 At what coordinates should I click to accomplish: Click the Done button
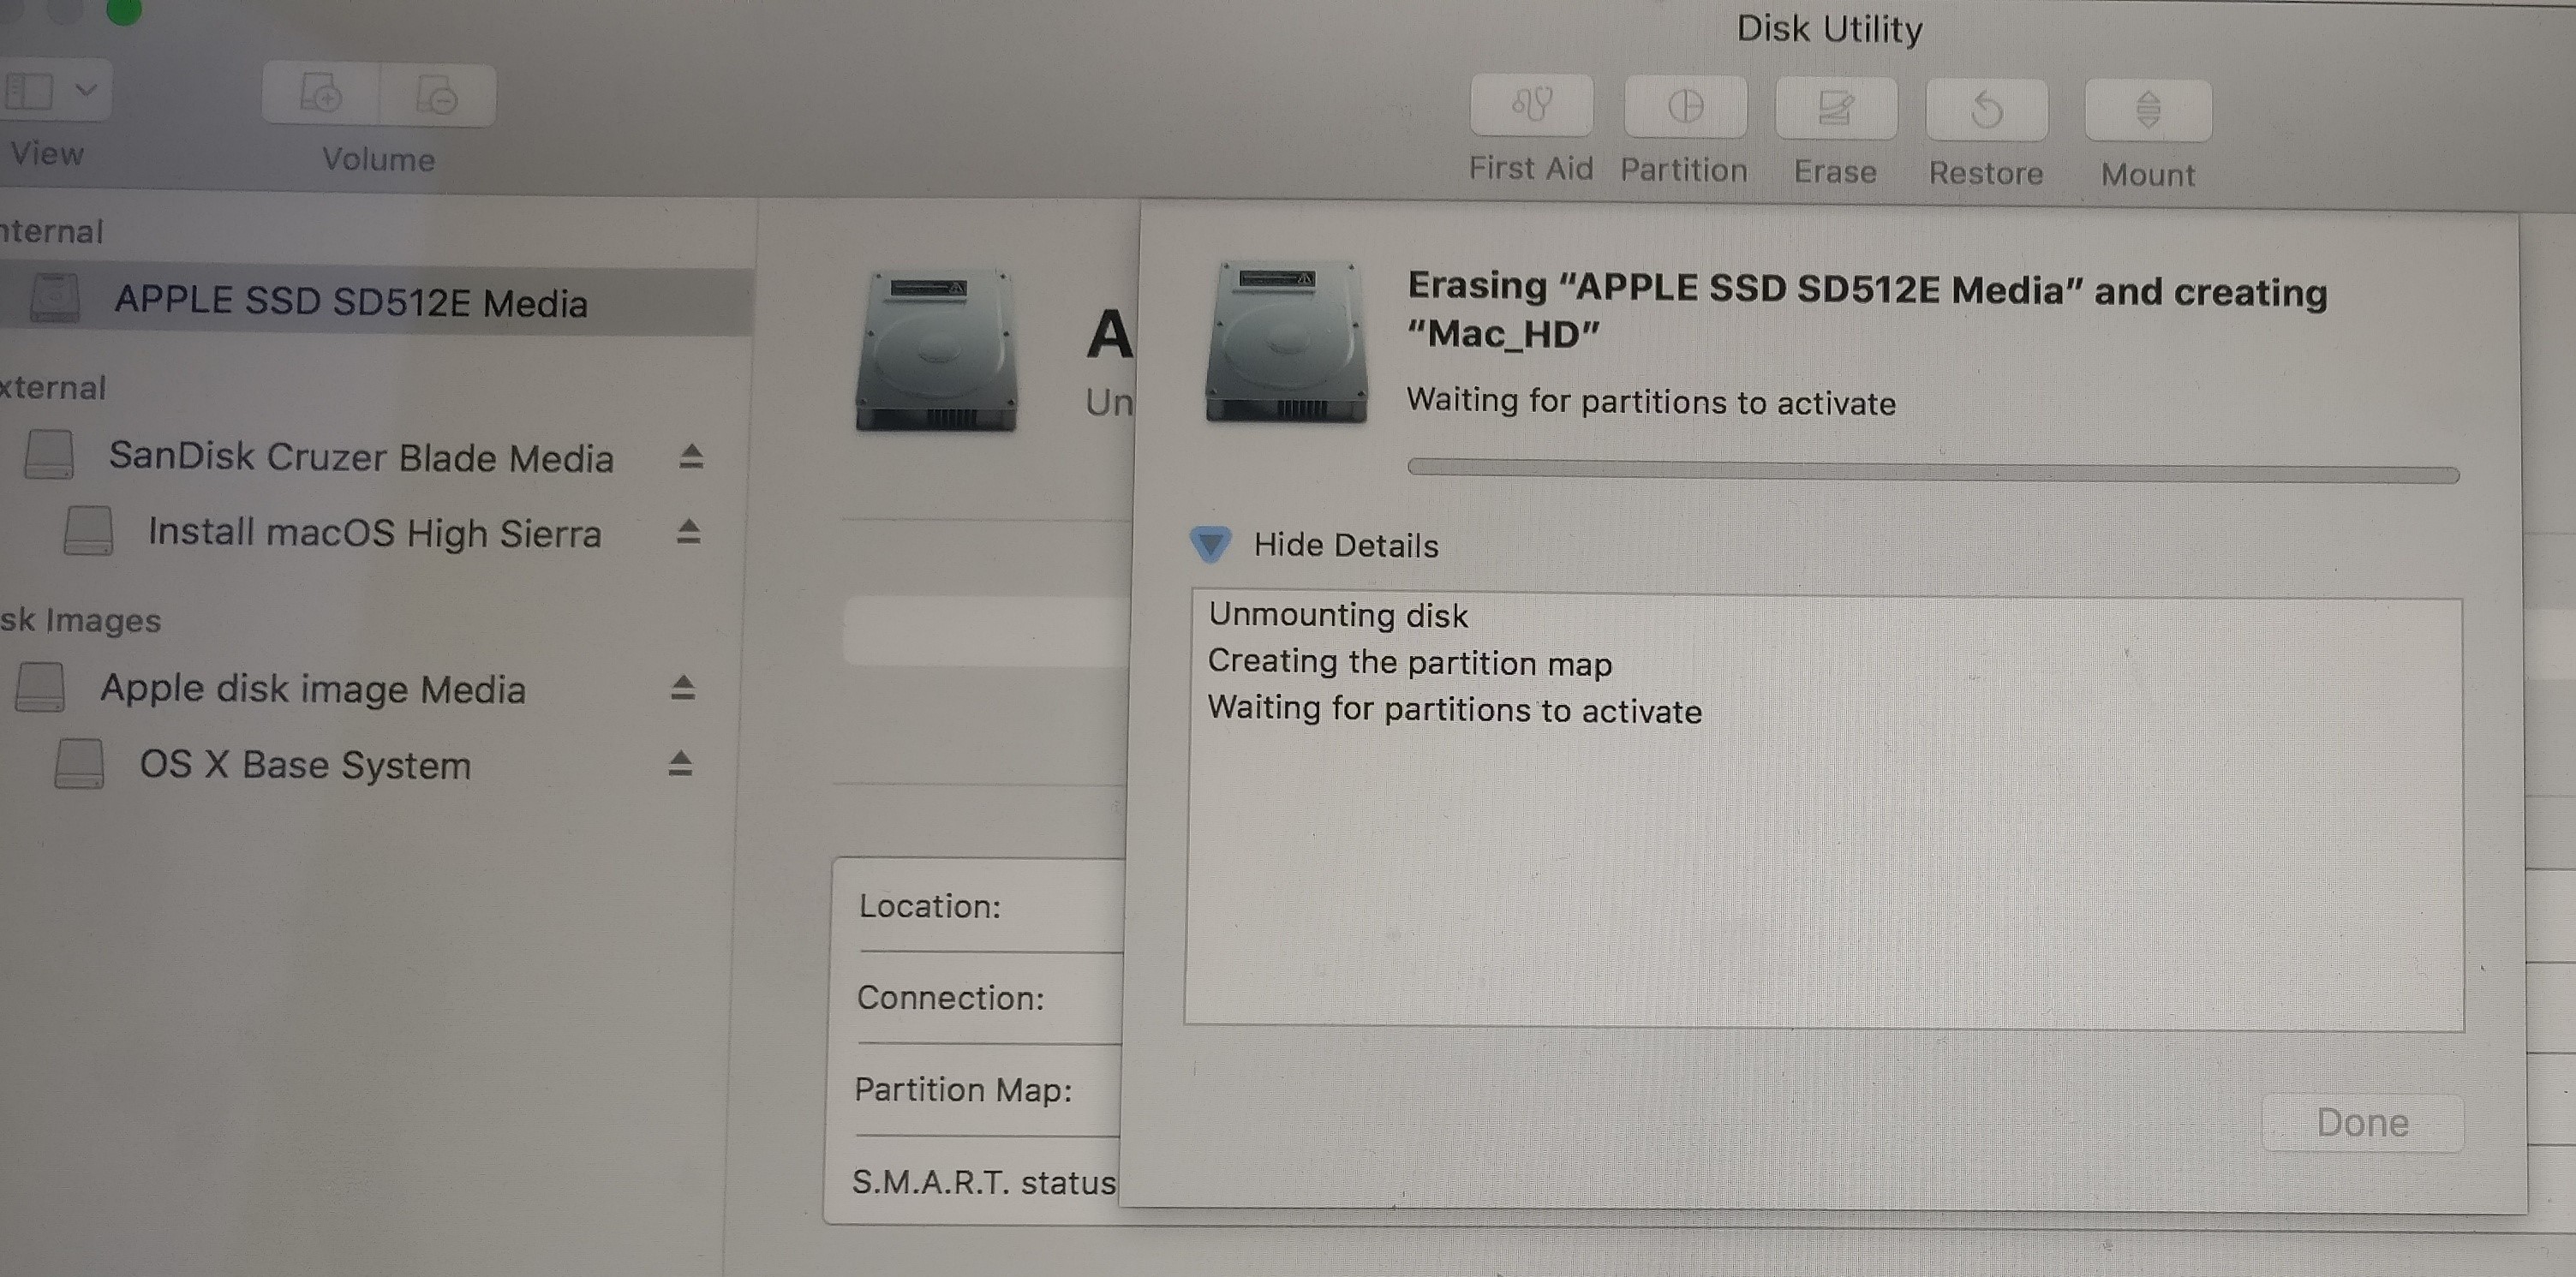point(2362,1123)
